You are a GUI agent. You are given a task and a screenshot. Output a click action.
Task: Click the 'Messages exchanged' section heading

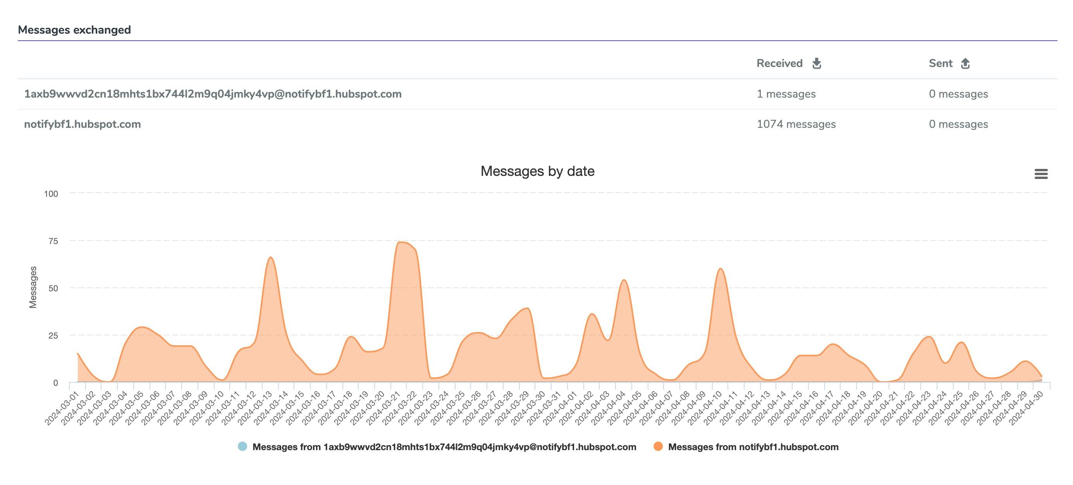click(74, 30)
